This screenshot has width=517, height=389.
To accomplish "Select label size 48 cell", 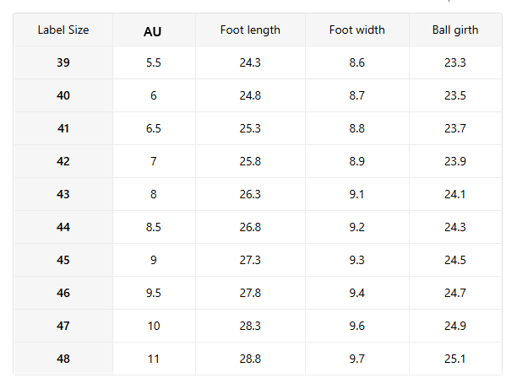I will coord(63,359).
